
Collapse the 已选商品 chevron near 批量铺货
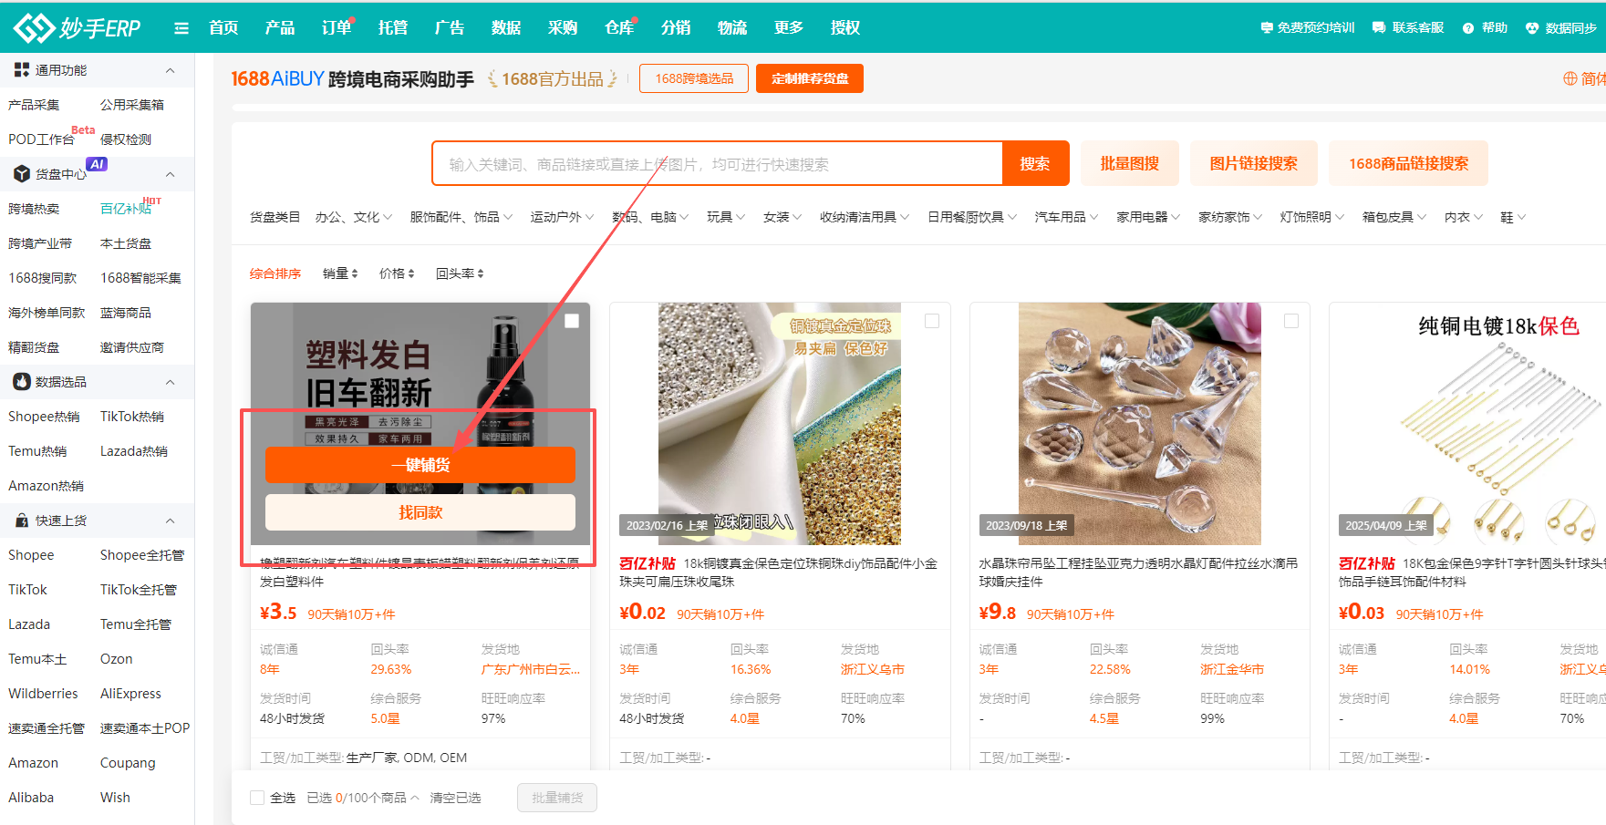tap(416, 797)
